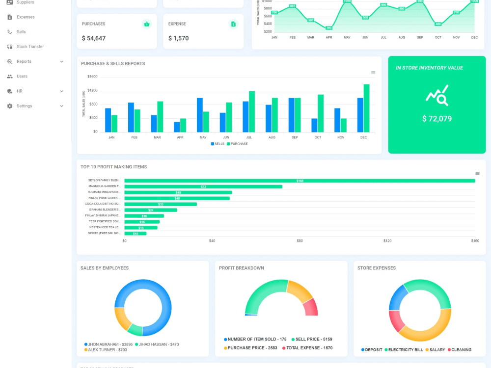Click the 300 data point for APR
Image resolution: width=491 pixels, height=368 pixels.
(x=329, y=28)
